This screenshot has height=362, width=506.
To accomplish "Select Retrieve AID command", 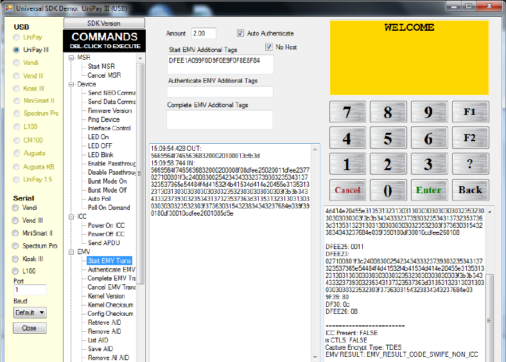I will [105, 323].
